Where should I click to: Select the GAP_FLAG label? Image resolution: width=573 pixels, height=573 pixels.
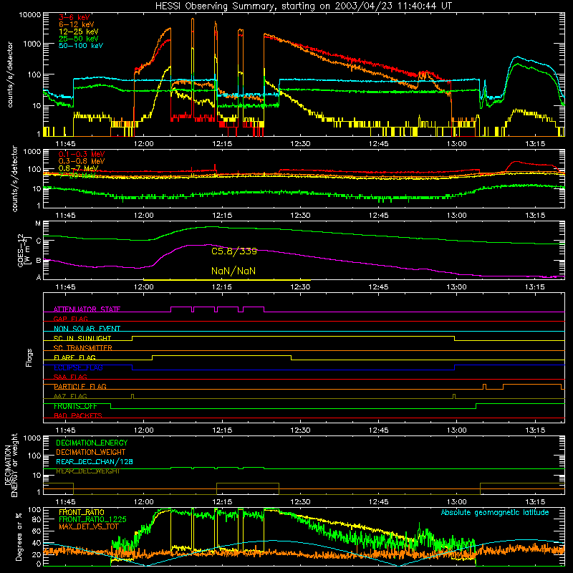(70, 319)
